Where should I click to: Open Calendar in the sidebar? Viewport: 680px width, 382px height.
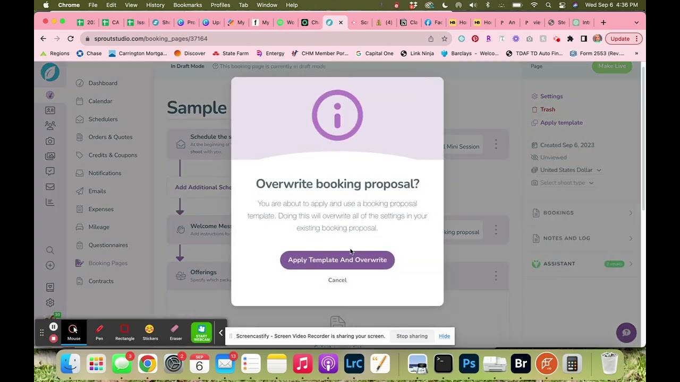[x=100, y=101]
